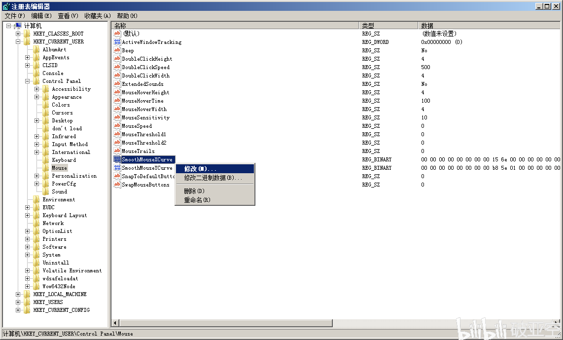This screenshot has height=340, width=563.
Task: Click the Cursors folder icon
Action: click(46, 113)
